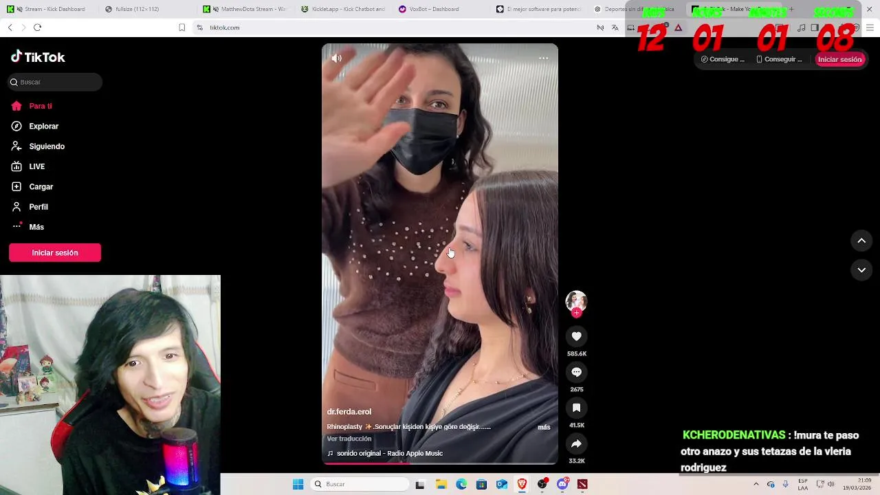Switch to Stream - Kick Dashboard tab
The image size is (880, 495).
point(49,9)
